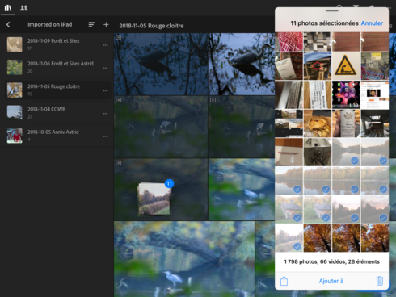Select the yellow warning sign photo
This screenshot has height=297, width=396.
346,66
